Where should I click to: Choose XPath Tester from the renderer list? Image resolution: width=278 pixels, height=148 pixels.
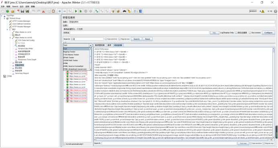click(69, 58)
